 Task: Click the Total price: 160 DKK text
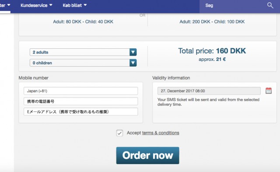tap(212, 51)
